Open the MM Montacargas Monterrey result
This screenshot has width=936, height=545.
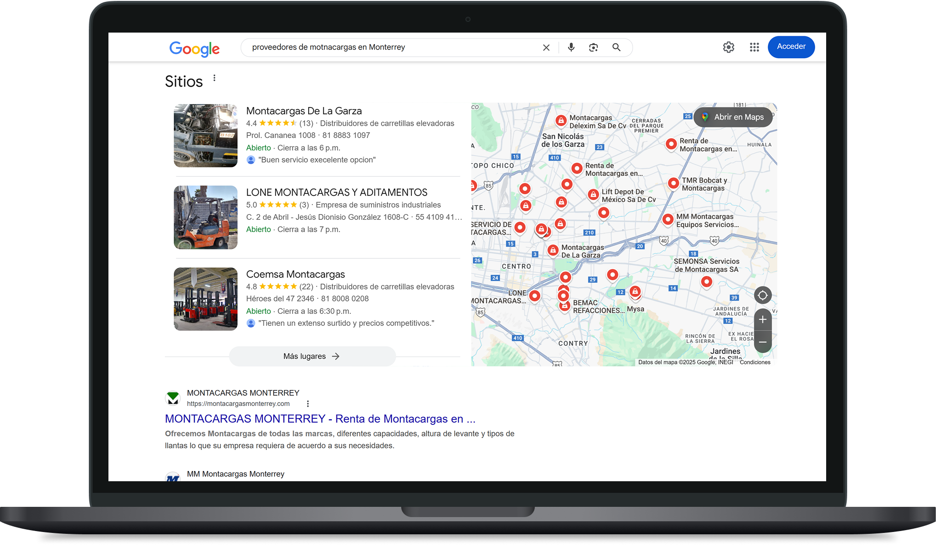point(236,474)
